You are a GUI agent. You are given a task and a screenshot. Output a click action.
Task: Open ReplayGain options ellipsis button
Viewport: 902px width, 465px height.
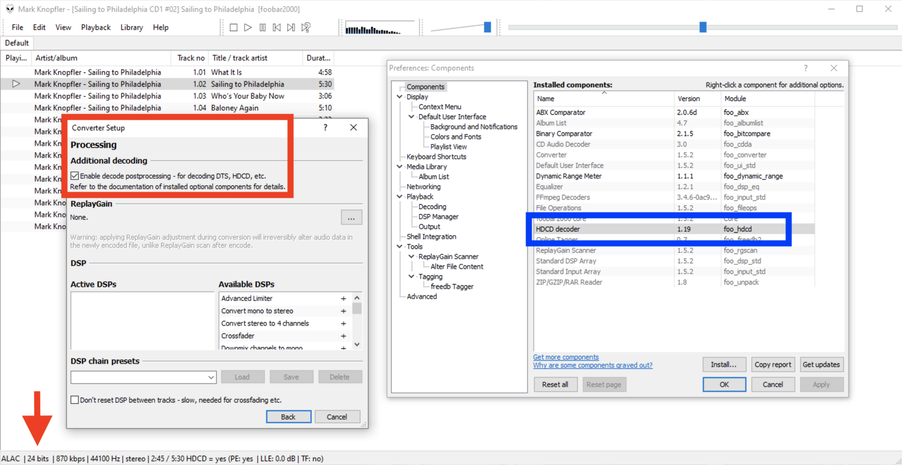[x=351, y=218]
